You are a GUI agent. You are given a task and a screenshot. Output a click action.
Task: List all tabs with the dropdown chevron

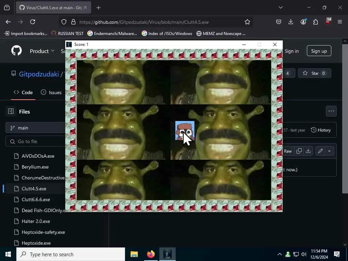(281, 7)
